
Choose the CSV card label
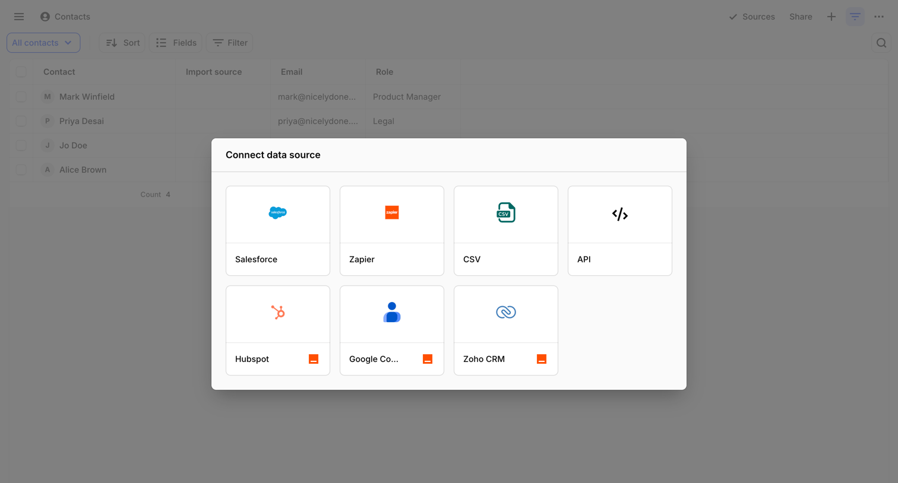(x=472, y=259)
